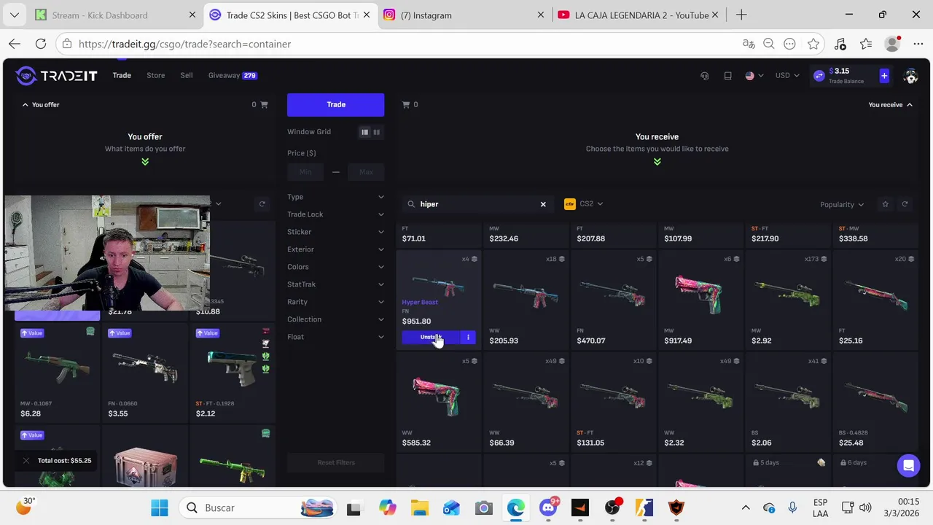933x525 pixels.
Task: Select the $25.16 FT shotgun item
Action: [x=875, y=300]
